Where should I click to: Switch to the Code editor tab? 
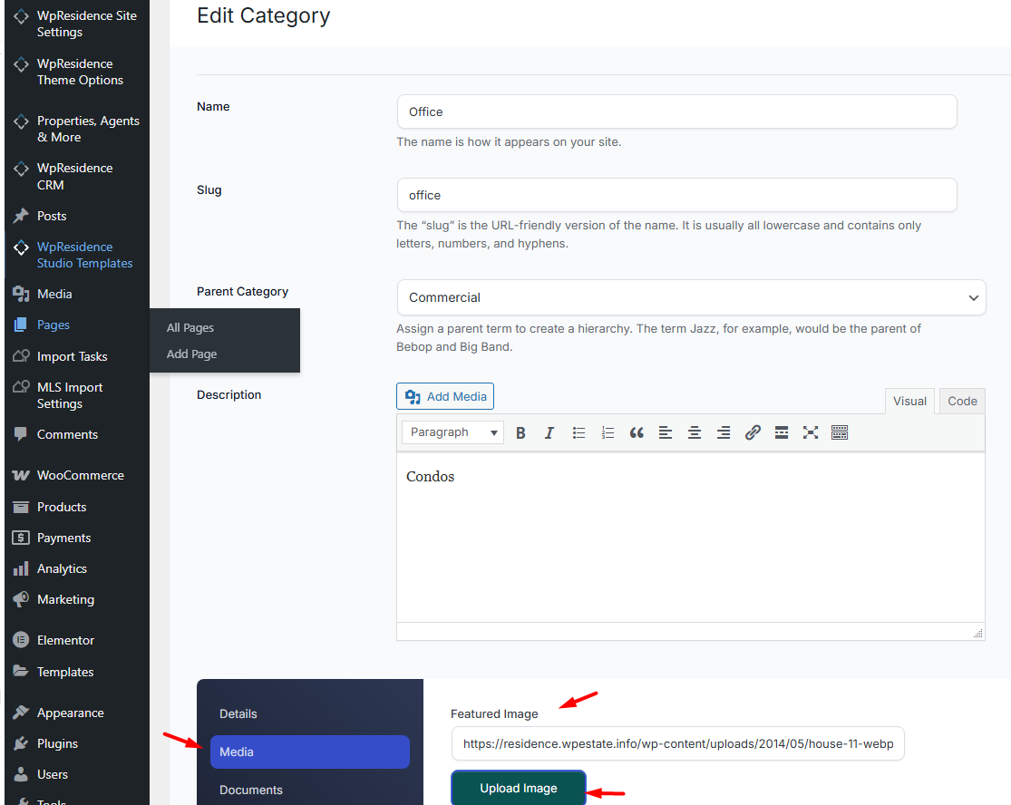coord(962,401)
